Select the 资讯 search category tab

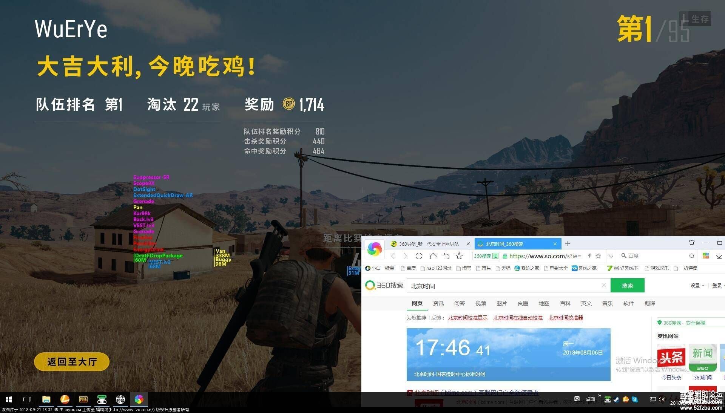(x=438, y=303)
